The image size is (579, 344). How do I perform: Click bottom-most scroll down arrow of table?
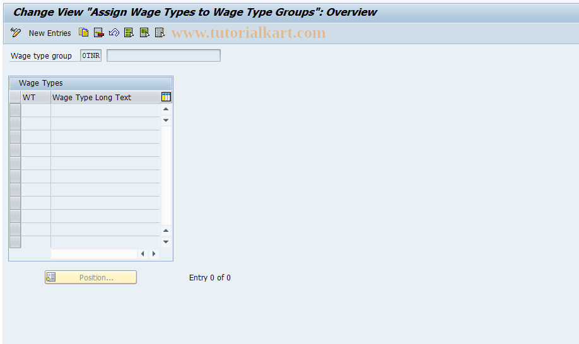click(166, 242)
